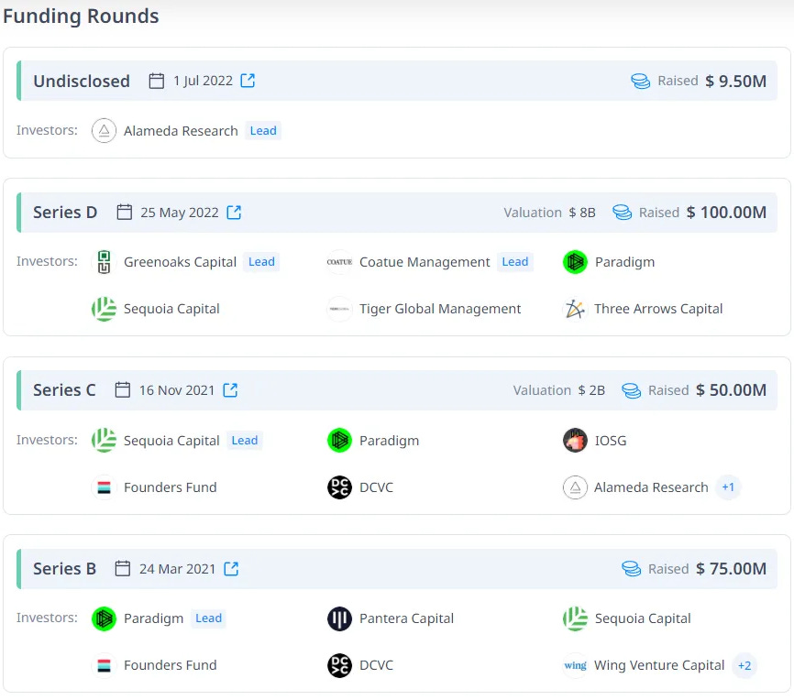Click Lead badge next to Alameda Research
The image size is (794, 700).
click(x=263, y=131)
